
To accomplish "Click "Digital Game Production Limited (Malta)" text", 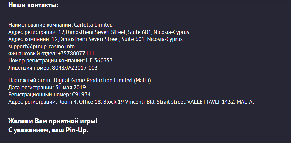I will coord(103,80).
